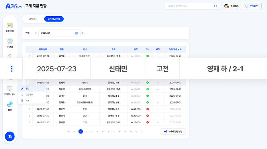Image resolution: width=267 pixels, height=149 pixels.
Task: Open kebab menu of 영재 상 / 1-1 row
Action: 29,116
